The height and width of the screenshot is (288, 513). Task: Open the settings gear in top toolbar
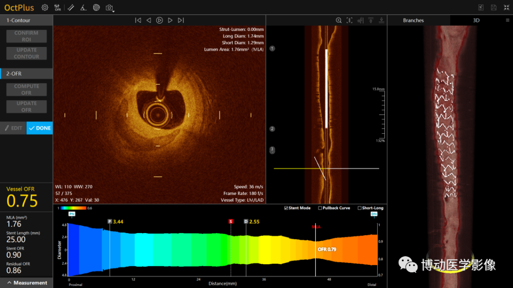pyautogui.click(x=45, y=8)
